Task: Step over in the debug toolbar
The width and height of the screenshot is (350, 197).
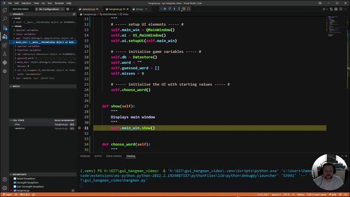Action: coord(170,9)
